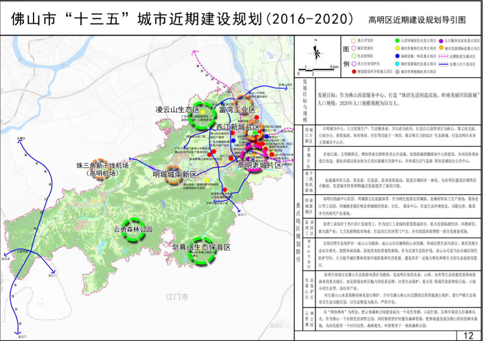Viewport: 483px width, 341px height.
Task: Click the 城市更新区 magenta dashed circle in legend
Action: (353, 48)
